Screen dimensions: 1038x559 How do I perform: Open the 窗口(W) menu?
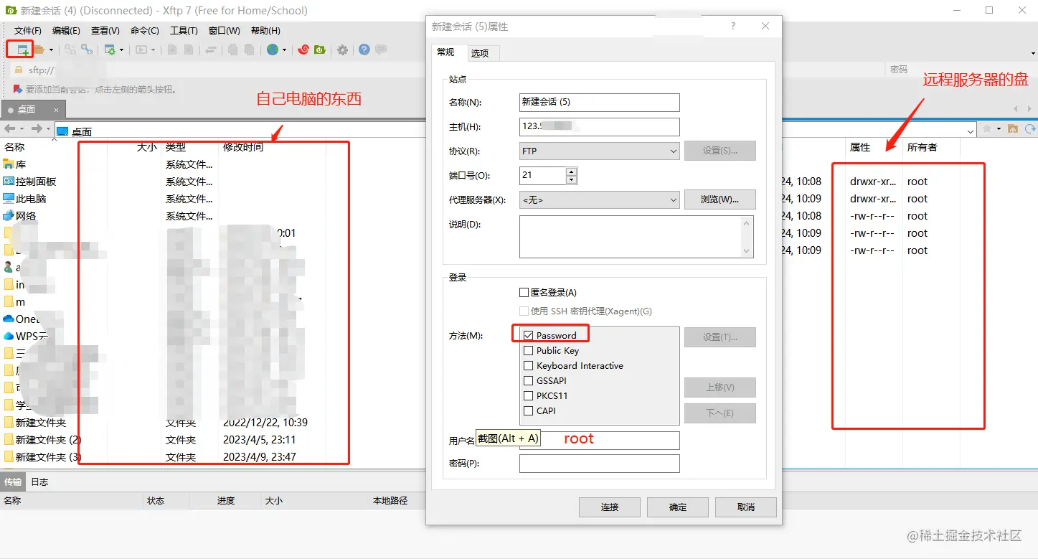[225, 31]
